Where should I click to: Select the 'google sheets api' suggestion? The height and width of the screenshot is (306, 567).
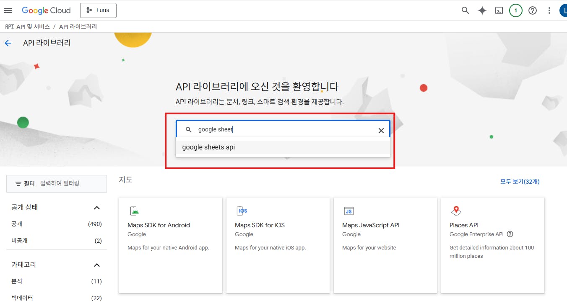(x=283, y=147)
